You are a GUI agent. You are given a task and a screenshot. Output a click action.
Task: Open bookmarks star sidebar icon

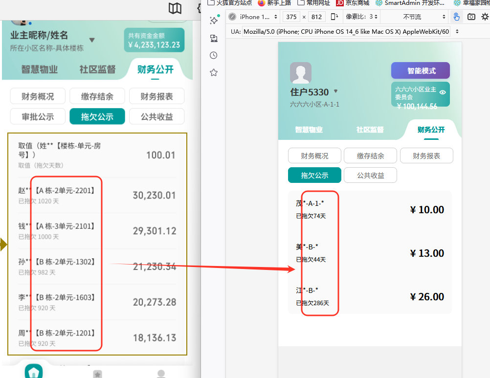click(214, 72)
